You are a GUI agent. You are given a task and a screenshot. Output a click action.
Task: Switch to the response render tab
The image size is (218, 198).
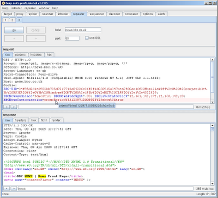(56, 120)
